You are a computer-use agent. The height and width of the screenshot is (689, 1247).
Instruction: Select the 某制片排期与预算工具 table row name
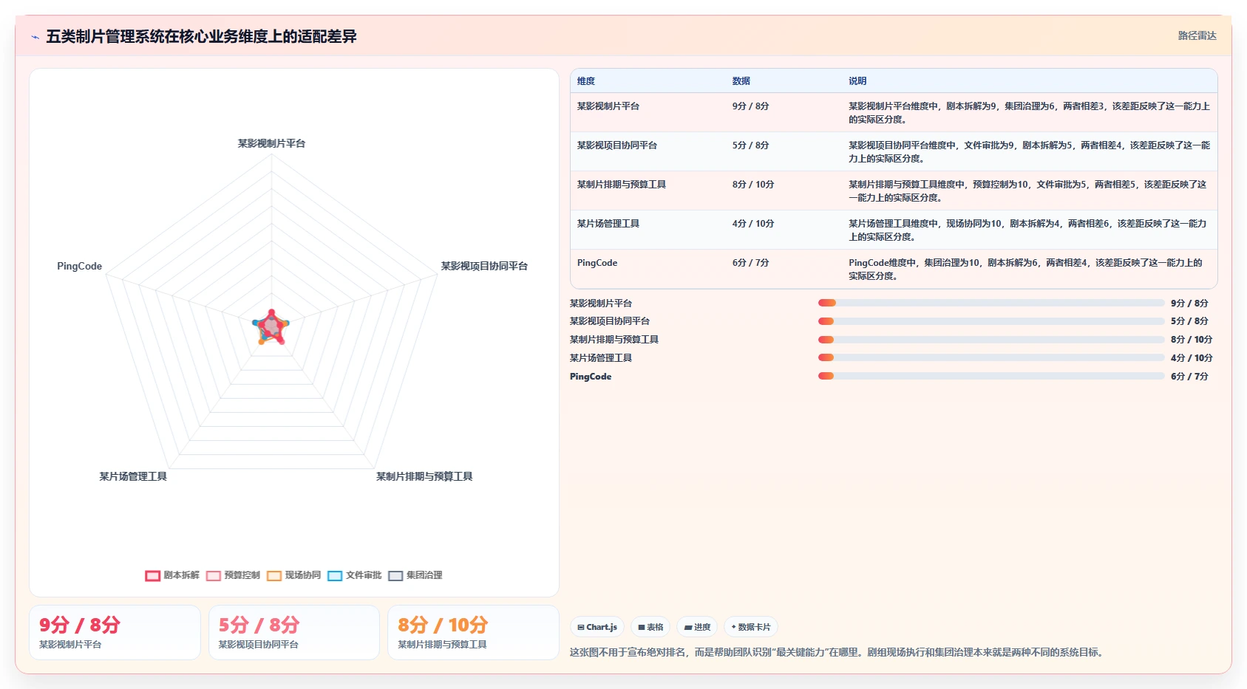pyautogui.click(x=622, y=185)
